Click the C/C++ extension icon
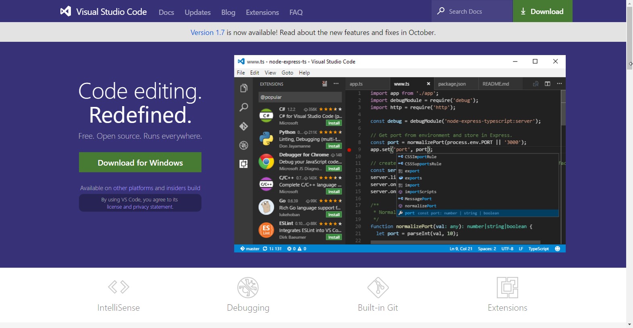The height and width of the screenshot is (328, 633). 266,184
